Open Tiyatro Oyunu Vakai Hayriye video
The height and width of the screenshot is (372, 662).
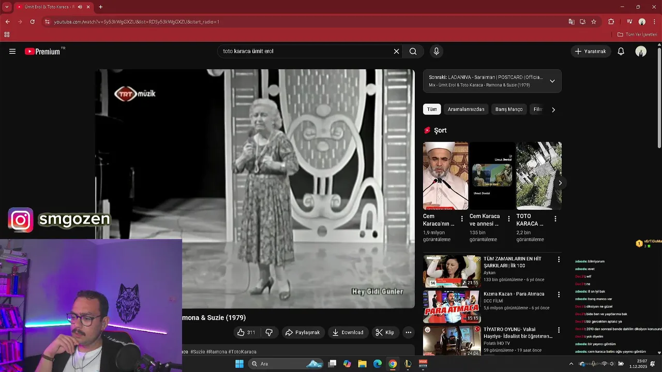point(518,333)
